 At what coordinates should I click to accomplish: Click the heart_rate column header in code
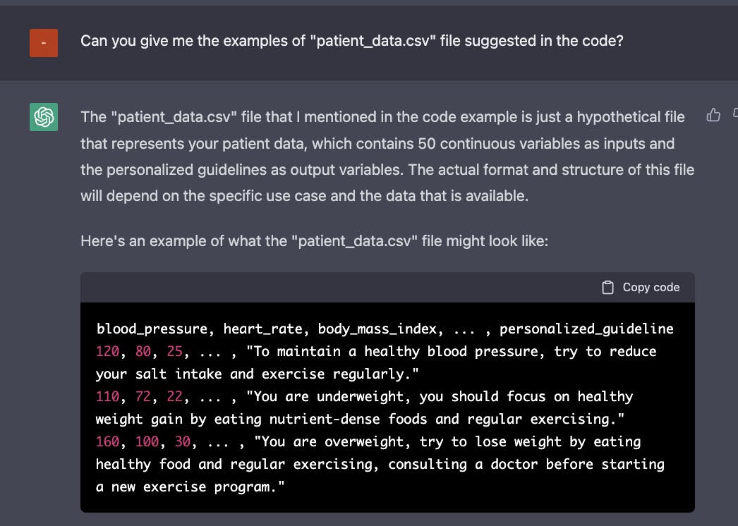(262, 329)
